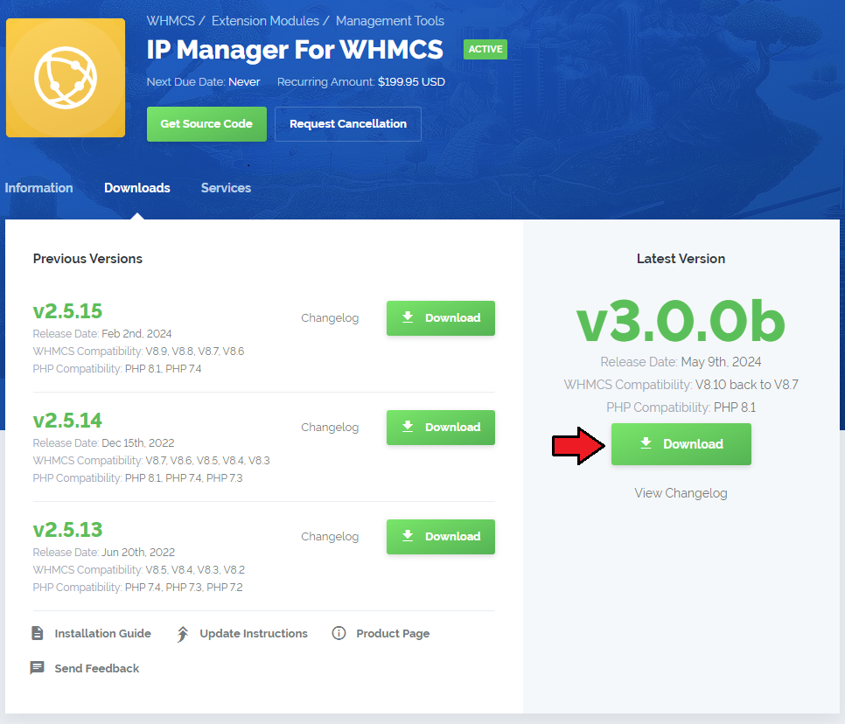845x724 pixels.
Task: Download latest version v3.0.0b
Action: point(681,444)
